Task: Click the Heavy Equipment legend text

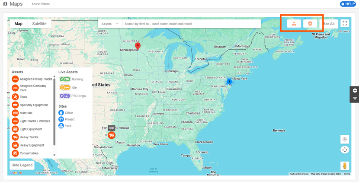Action: (x=32, y=145)
